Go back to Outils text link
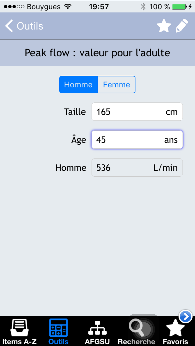Viewport: 195px width, 346px height. (30, 26)
